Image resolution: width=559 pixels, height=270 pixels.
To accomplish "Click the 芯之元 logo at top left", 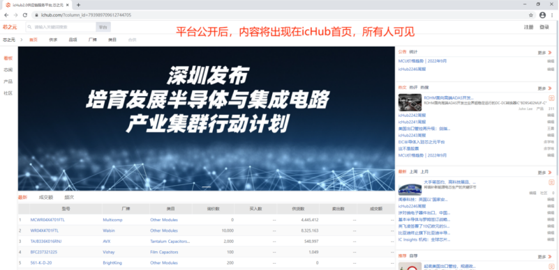I will (x=10, y=27).
